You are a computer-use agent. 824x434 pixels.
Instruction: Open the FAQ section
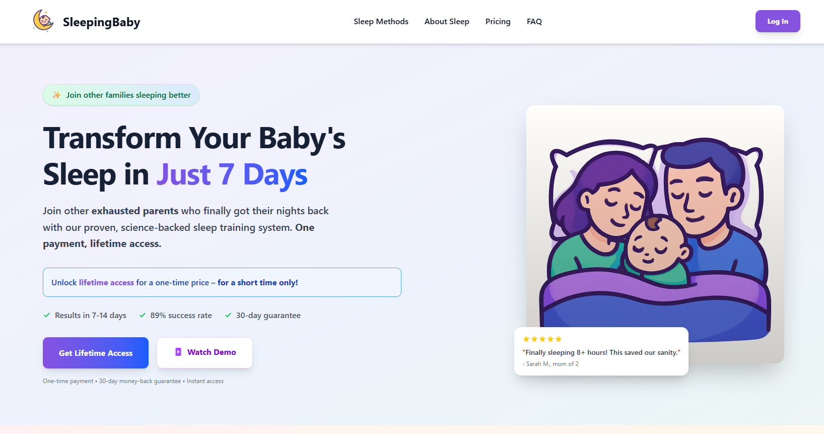point(534,21)
